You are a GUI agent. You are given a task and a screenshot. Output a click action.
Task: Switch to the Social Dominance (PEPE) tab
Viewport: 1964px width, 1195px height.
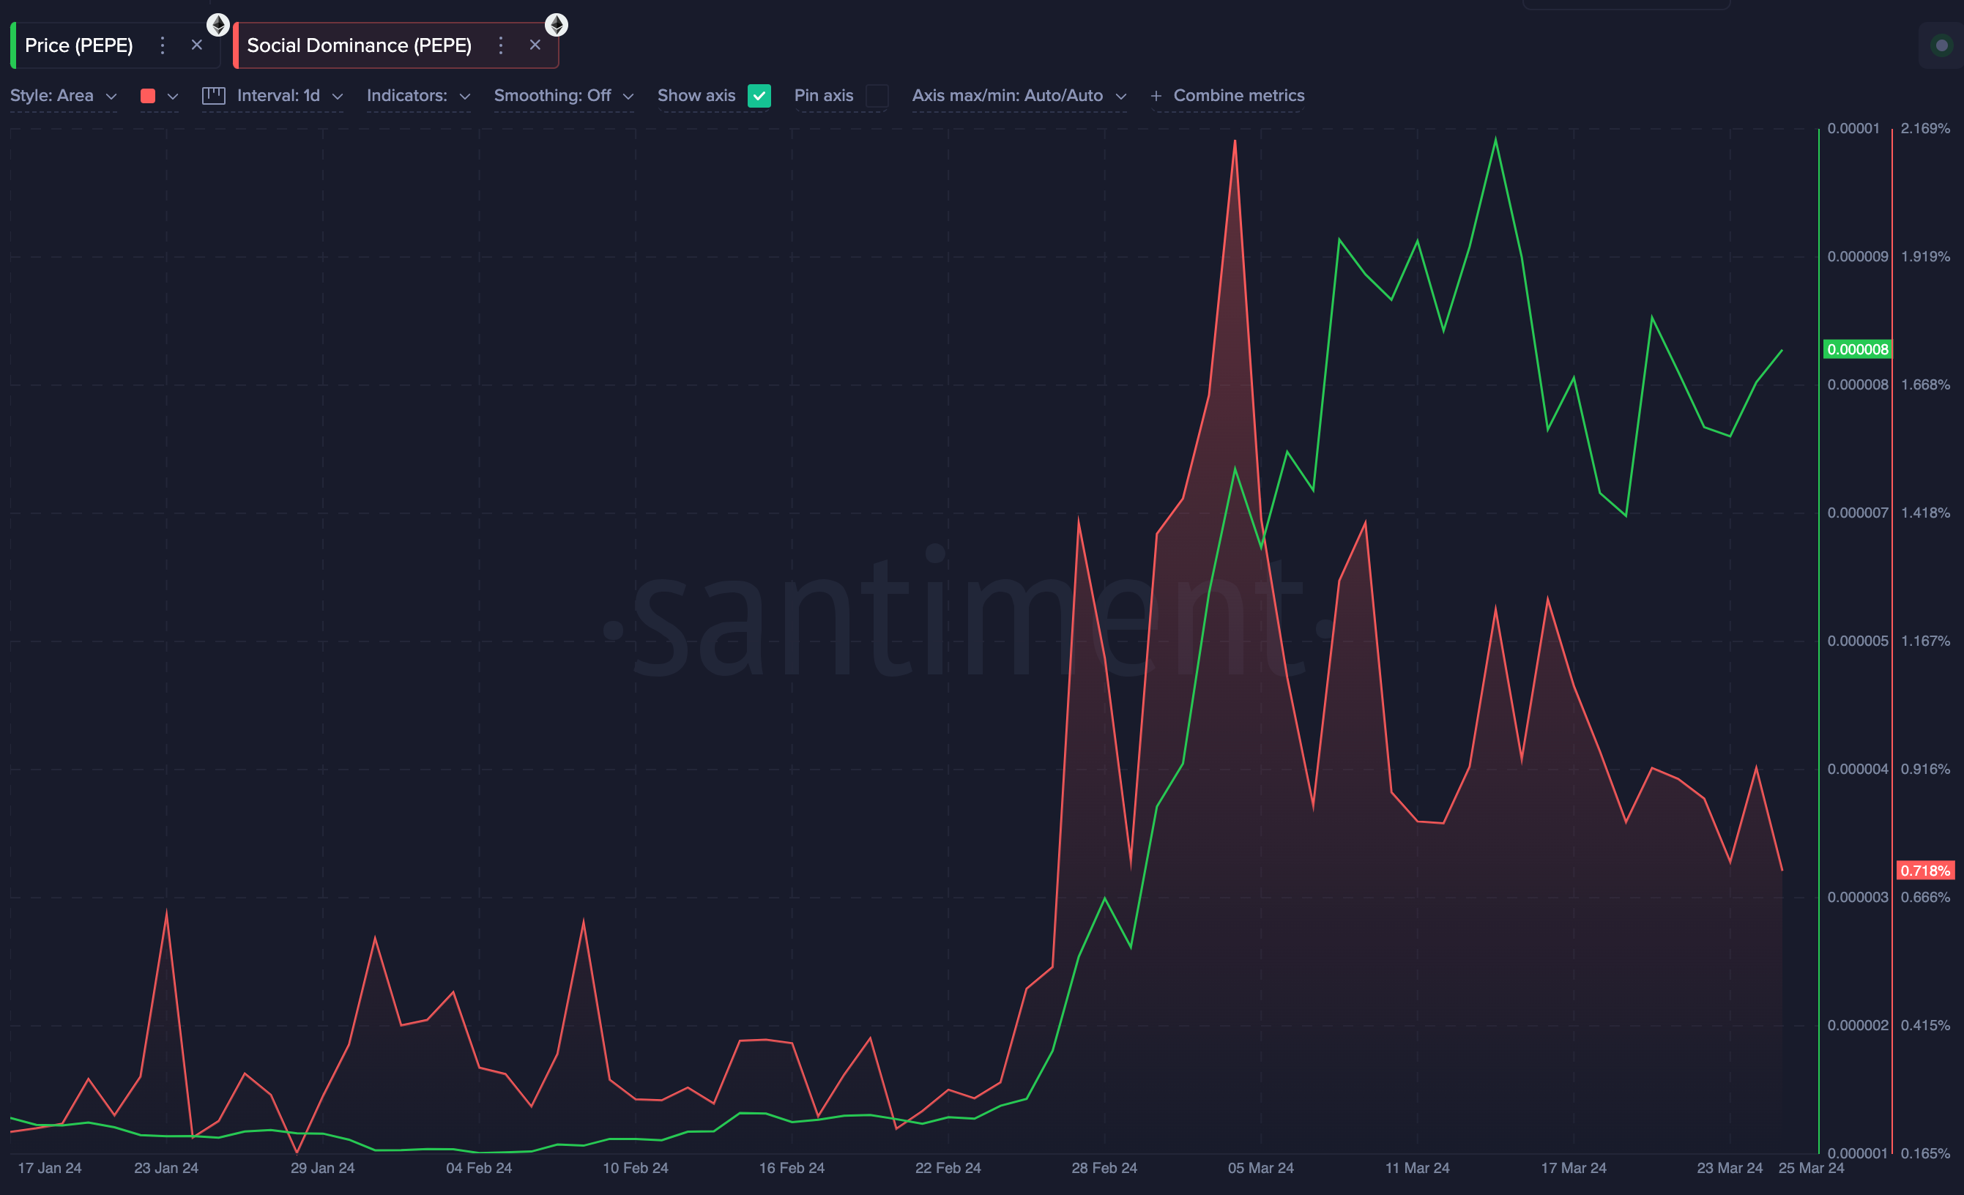tap(359, 45)
